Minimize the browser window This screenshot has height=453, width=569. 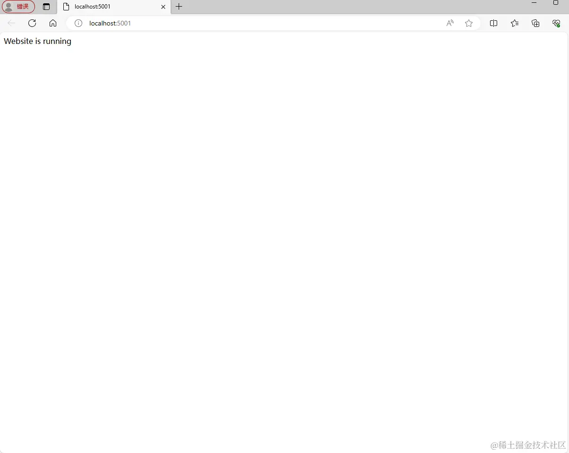(534, 3)
